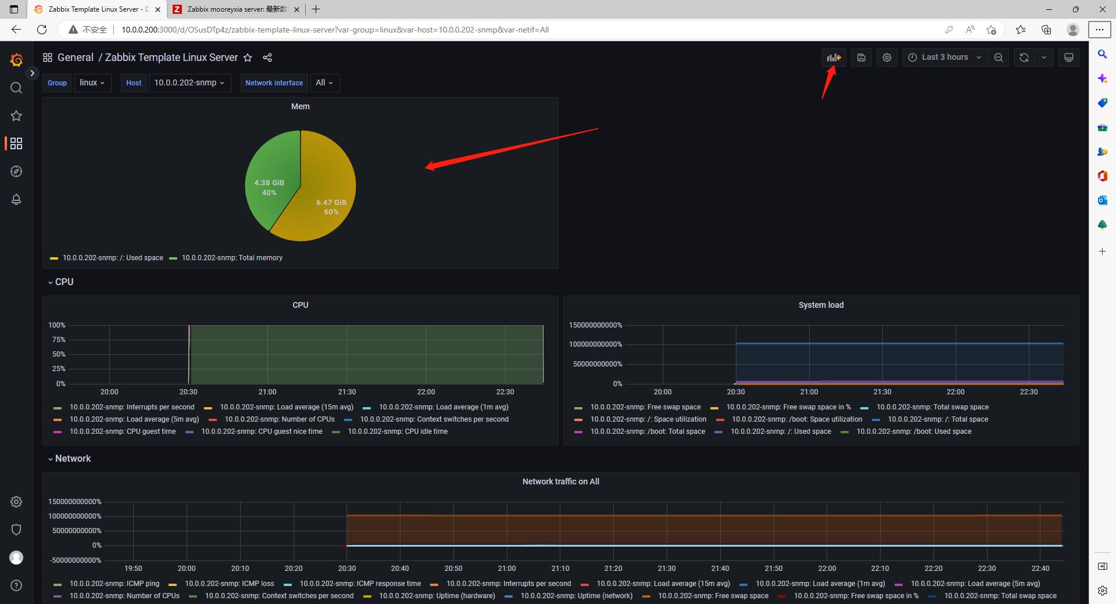Open the Help question mark icon
This screenshot has height=604, width=1116.
[16, 585]
